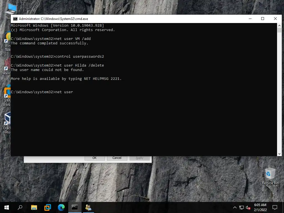Click the 'Microsoft Windows [Version 10.0.19043.928]' line

coord(57,26)
